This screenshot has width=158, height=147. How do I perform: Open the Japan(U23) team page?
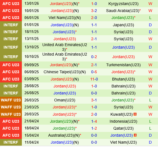(x=123, y=25)
